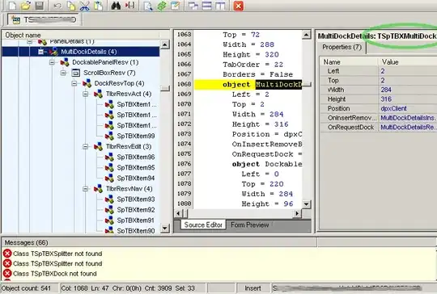Select the ScrollBoxResv (7) tree item

(109, 73)
